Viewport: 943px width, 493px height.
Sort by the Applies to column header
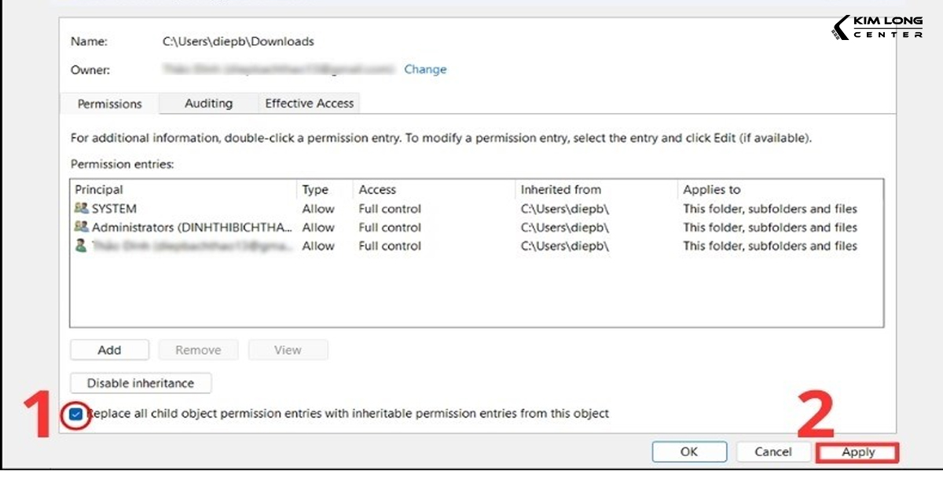[x=711, y=189]
